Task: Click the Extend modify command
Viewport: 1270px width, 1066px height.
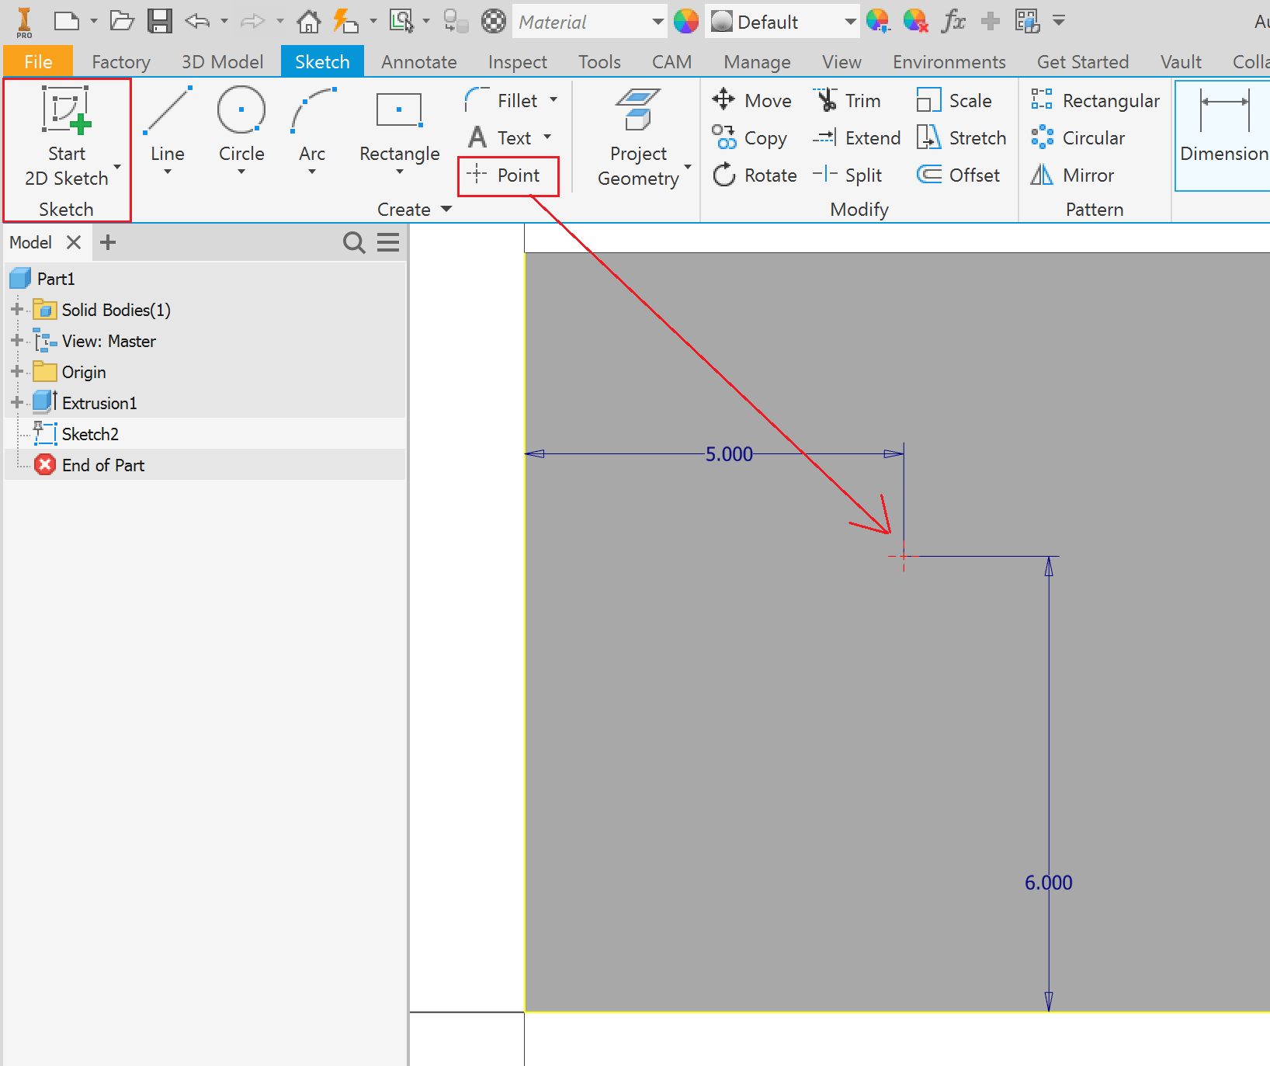Action: click(x=856, y=137)
